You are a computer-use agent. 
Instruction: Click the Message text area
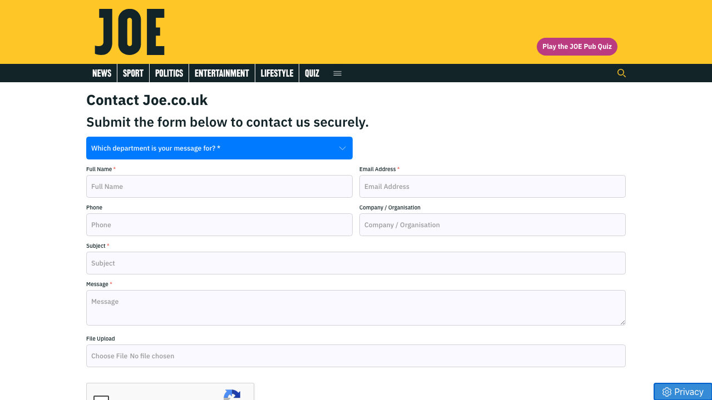(355, 307)
